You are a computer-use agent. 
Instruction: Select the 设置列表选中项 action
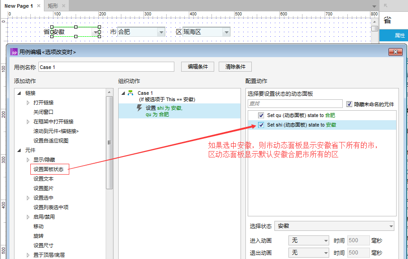[x=51, y=207]
